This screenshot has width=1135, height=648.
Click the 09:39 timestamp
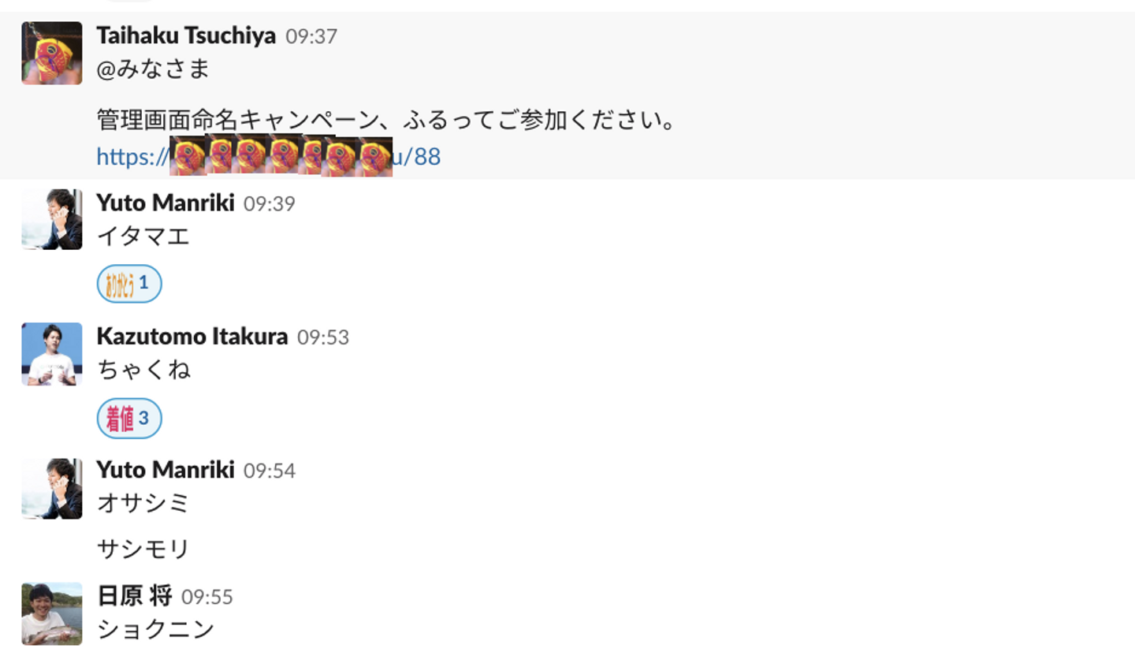click(270, 203)
